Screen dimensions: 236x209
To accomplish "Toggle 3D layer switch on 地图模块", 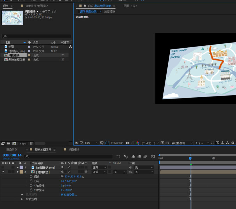I will [86, 172].
